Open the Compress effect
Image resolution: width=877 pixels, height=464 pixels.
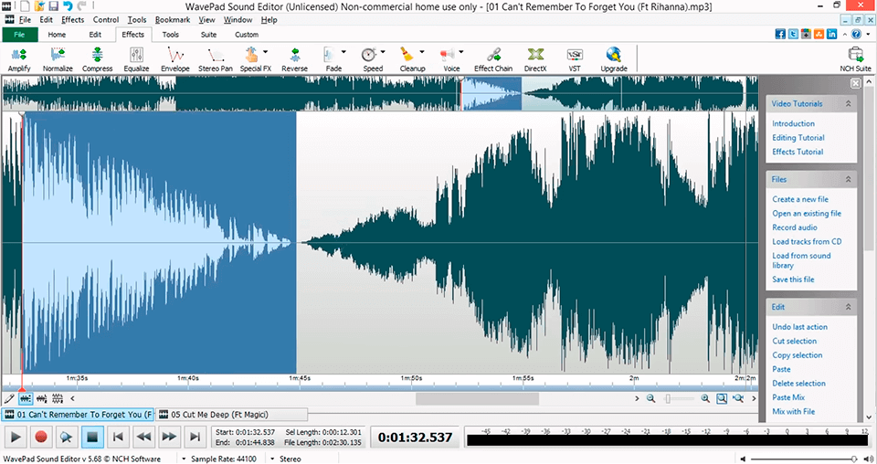coord(98,59)
